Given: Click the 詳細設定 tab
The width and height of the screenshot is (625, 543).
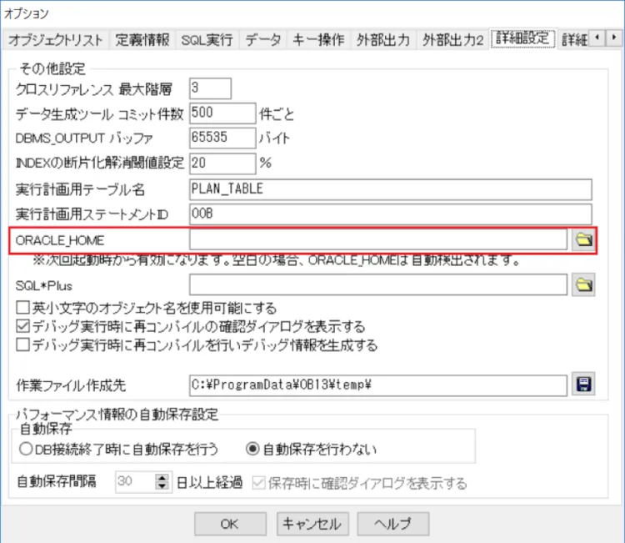Looking at the screenshot, I should coord(522,38).
